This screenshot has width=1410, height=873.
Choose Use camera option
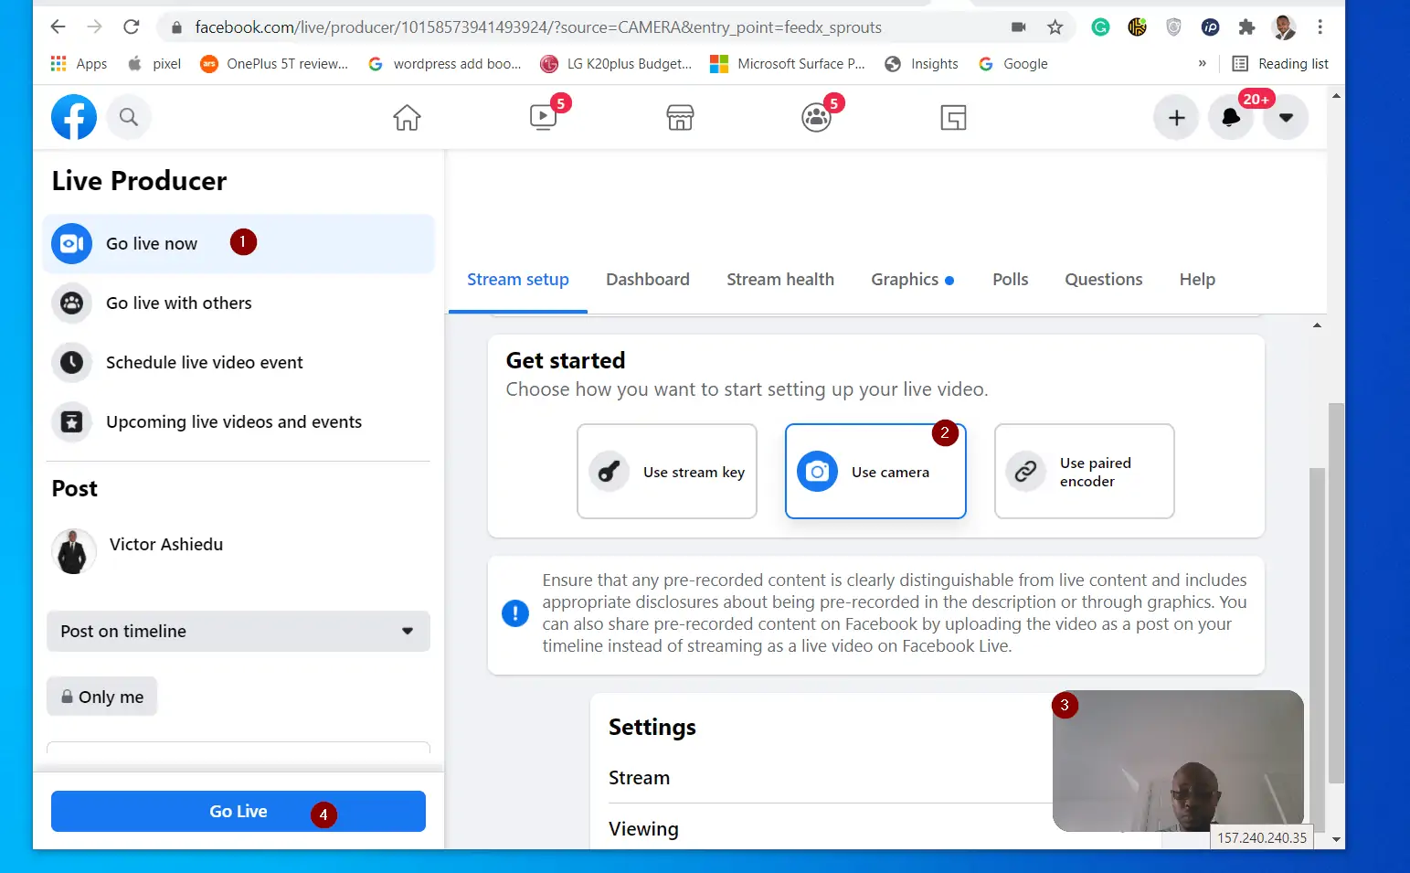[x=875, y=472]
